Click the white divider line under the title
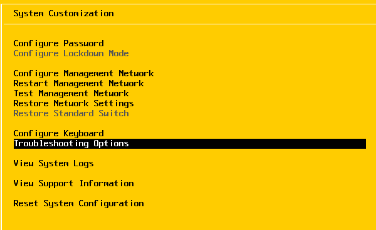 (x=190, y=24)
